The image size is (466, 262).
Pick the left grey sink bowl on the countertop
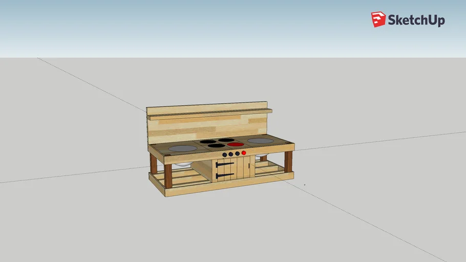[183, 148]
